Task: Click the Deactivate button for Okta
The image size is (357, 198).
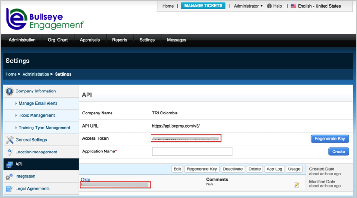Action: (x=232, y=169)
